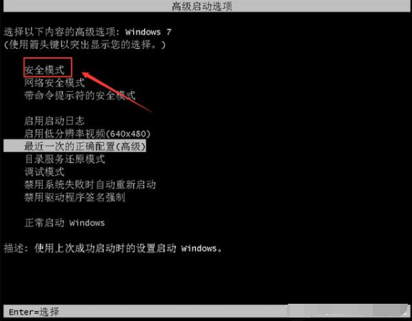Select 带命令提示符的安全模式 option
This screenshot has width=412, height=321.
click(80, 95)
